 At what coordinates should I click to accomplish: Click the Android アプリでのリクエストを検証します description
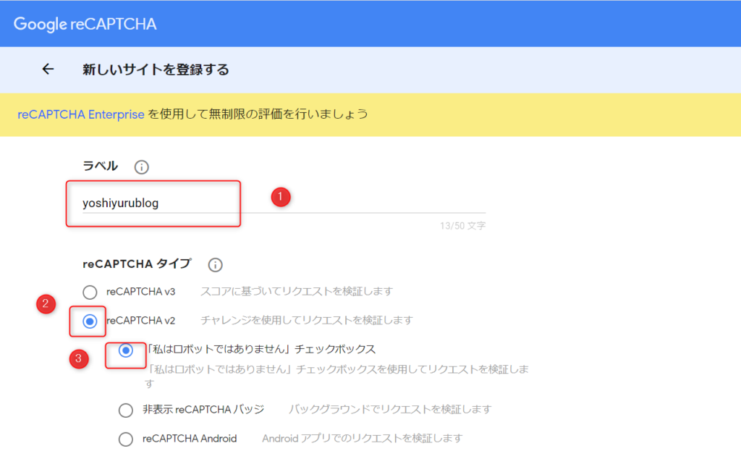click(x=362, y=439)
